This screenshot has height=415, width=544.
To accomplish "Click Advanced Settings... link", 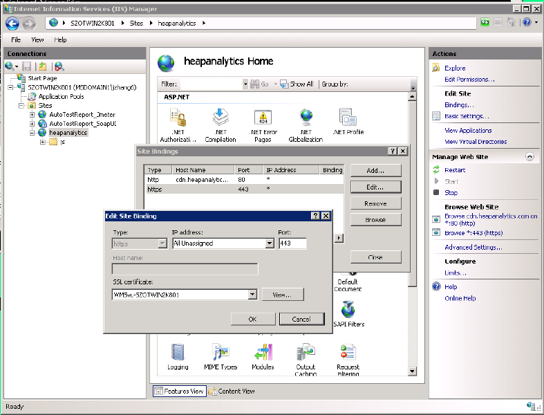I will tap(473, 247).
